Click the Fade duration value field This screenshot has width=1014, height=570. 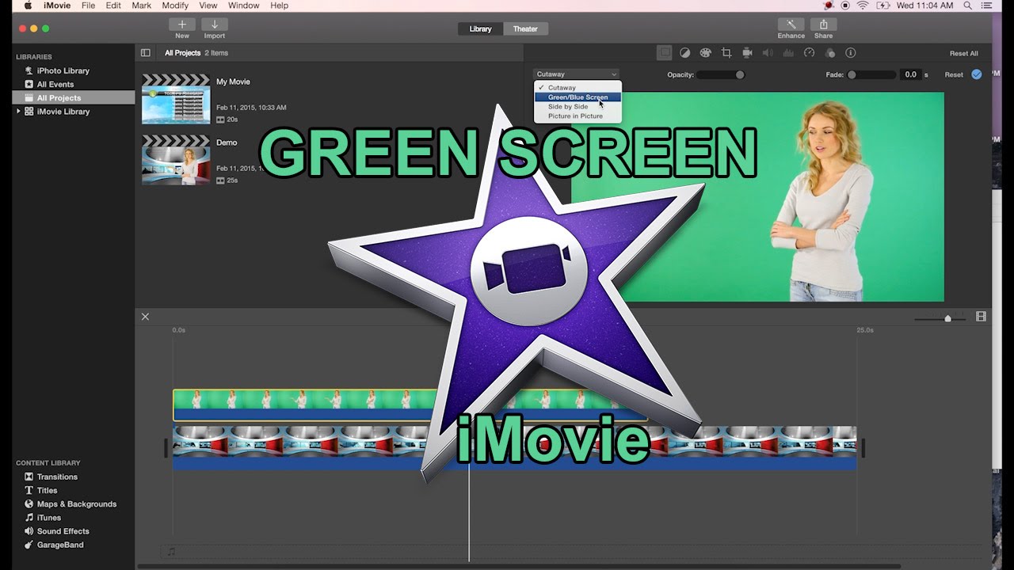click(910, 75)
